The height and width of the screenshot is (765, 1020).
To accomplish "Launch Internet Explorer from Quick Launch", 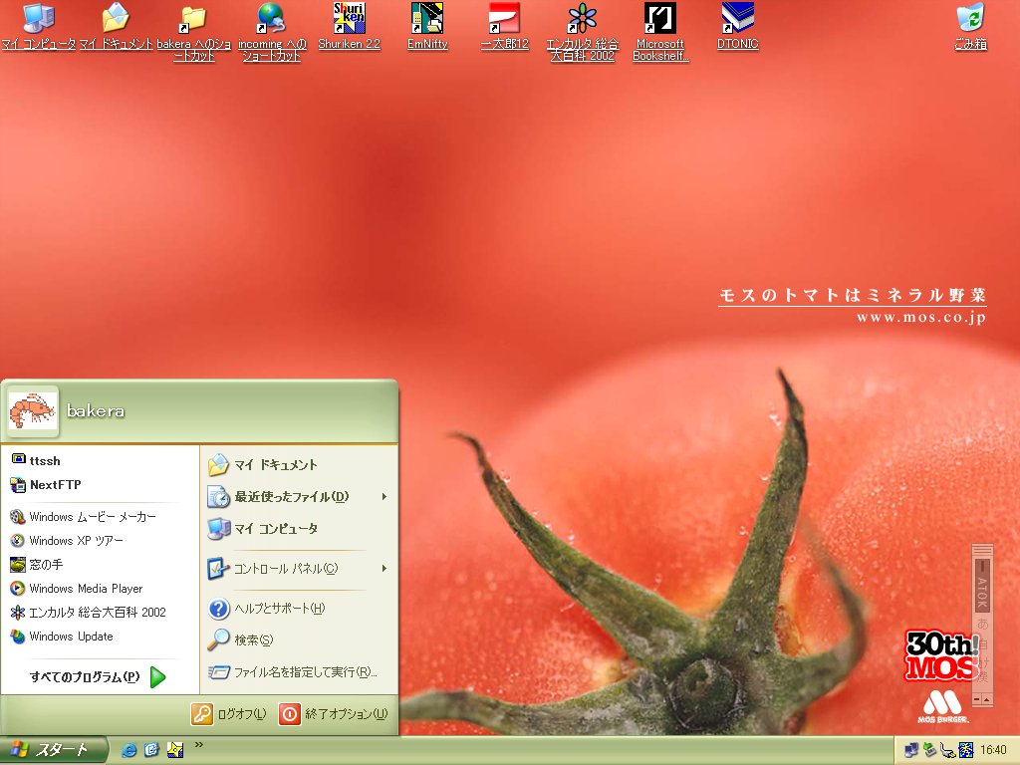I will pos(128,750).
